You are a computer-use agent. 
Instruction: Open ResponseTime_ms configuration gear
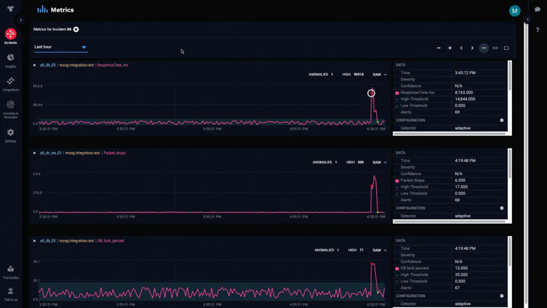click(x=502, y=120)
